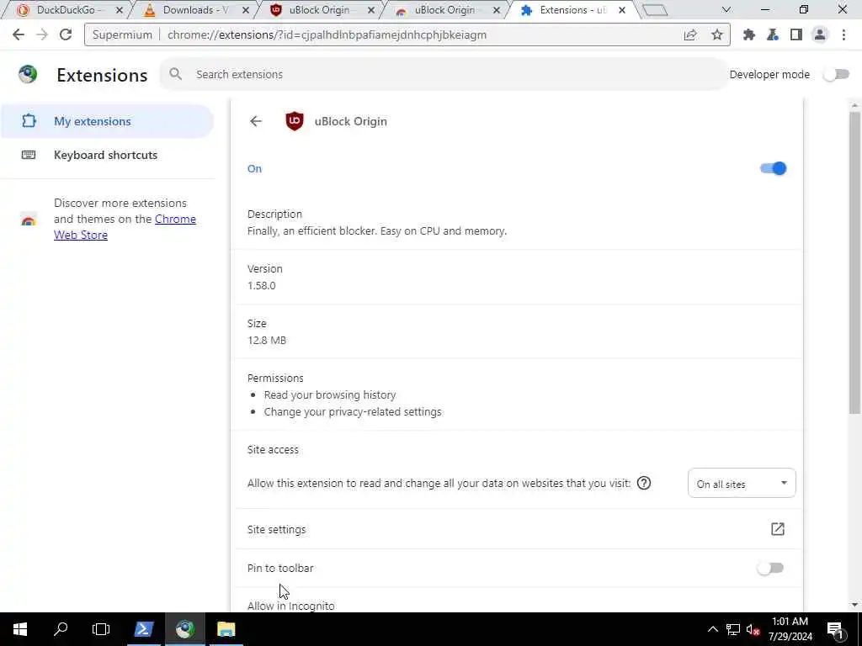
Task: Enable the Pin to toolbar switch
Action: [770, 568]
